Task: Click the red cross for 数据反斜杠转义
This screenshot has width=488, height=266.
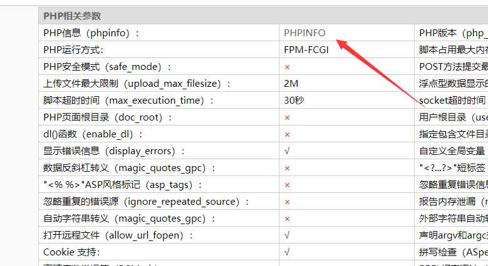Action: coord(287,168)
